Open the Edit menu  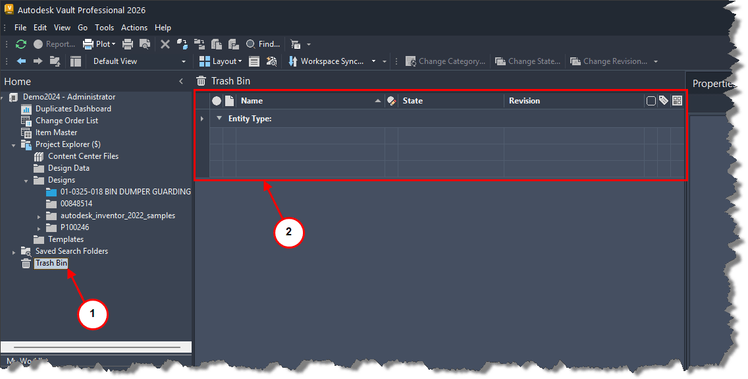(x=40, y=28)
